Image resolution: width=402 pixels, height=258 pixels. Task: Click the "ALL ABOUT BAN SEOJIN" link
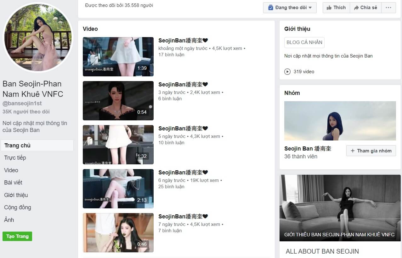[x=322, y=251]
